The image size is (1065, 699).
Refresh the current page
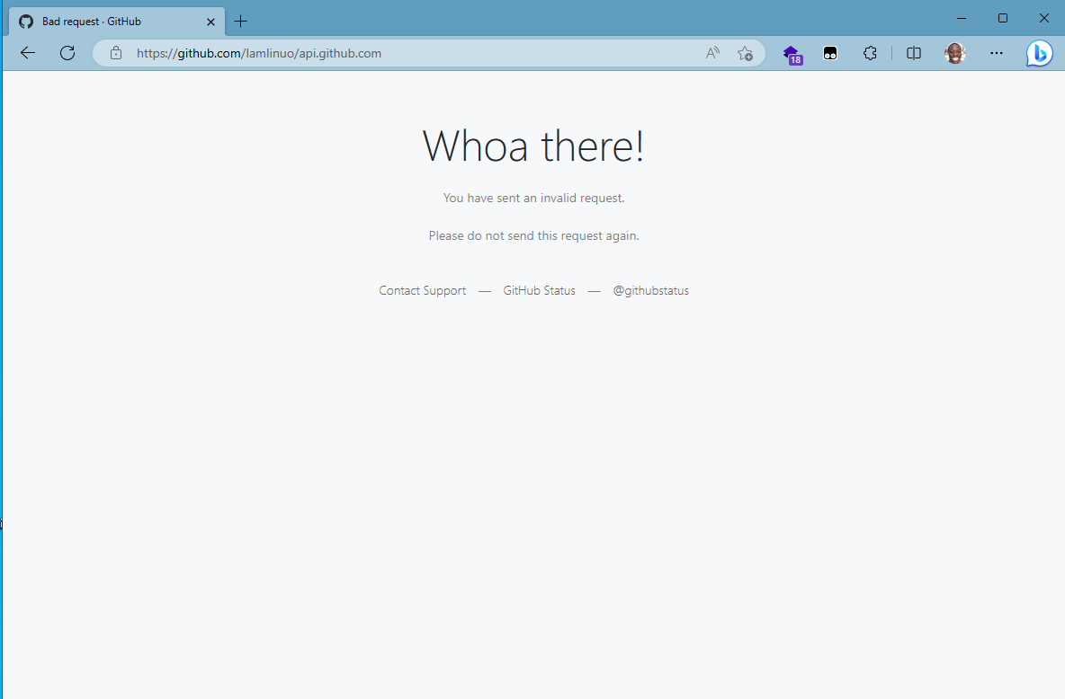click(67, 53)
